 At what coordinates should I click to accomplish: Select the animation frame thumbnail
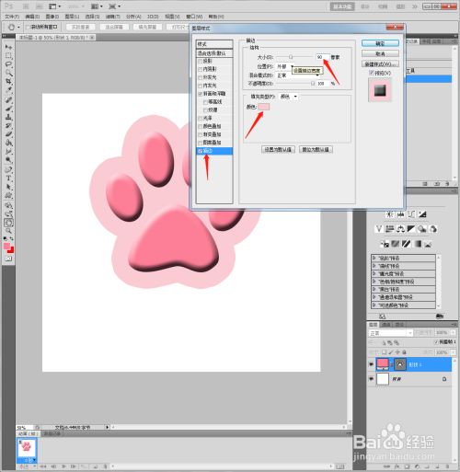point(27,449)
